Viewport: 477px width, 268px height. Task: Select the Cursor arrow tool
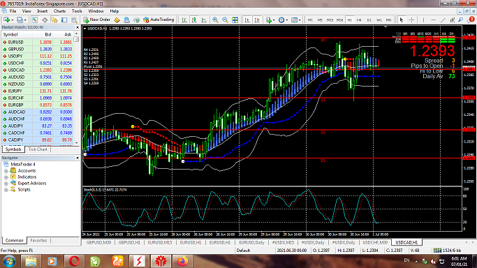tap(402, 20)
